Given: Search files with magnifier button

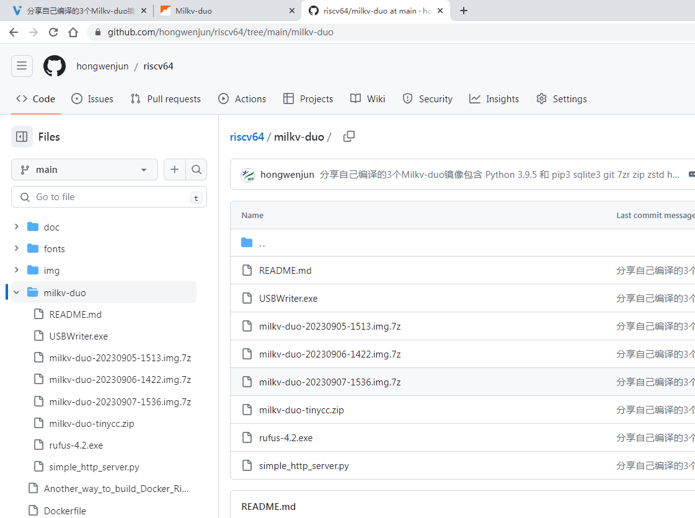Looking at the screenshot, I should click(x=197, y=170).
